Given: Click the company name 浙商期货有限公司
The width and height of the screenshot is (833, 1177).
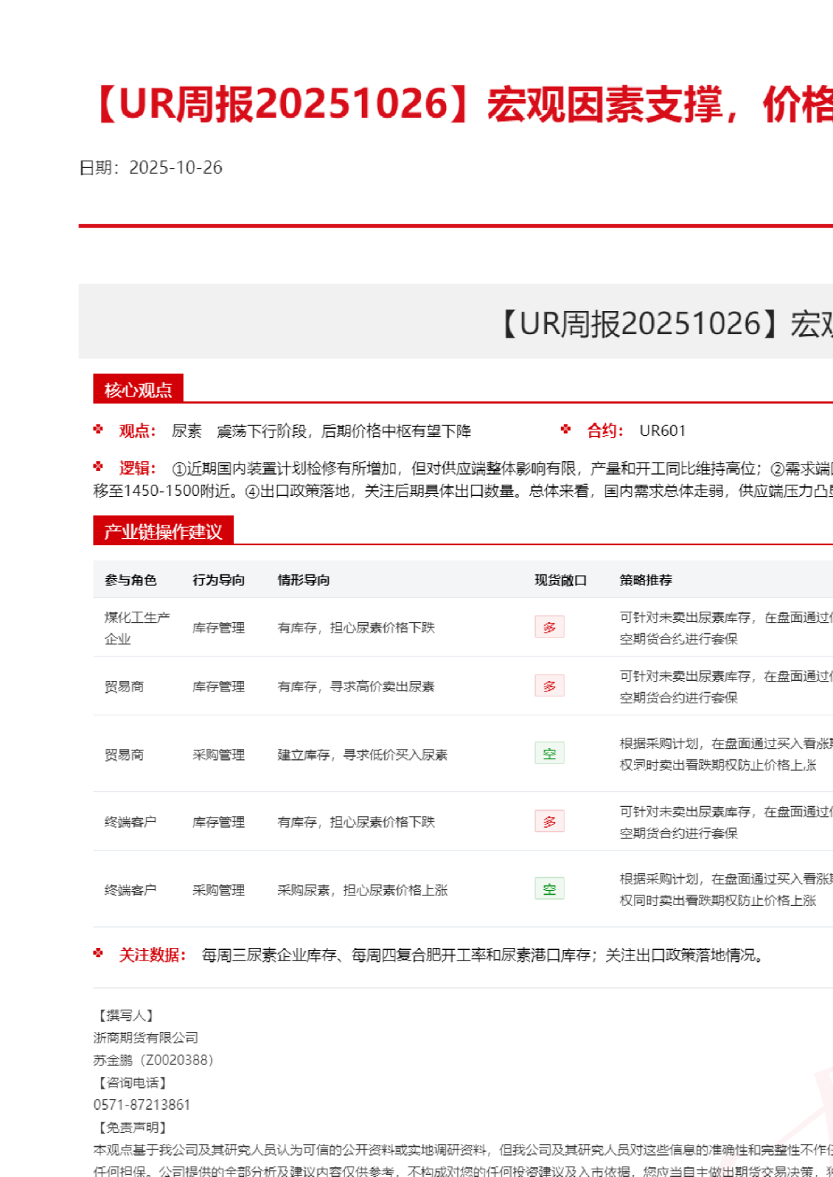Looking at the screenshot, I should (146, 1038).
